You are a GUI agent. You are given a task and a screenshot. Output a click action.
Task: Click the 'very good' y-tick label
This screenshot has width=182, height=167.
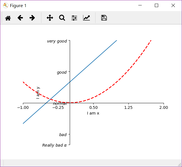pos(57,41)
